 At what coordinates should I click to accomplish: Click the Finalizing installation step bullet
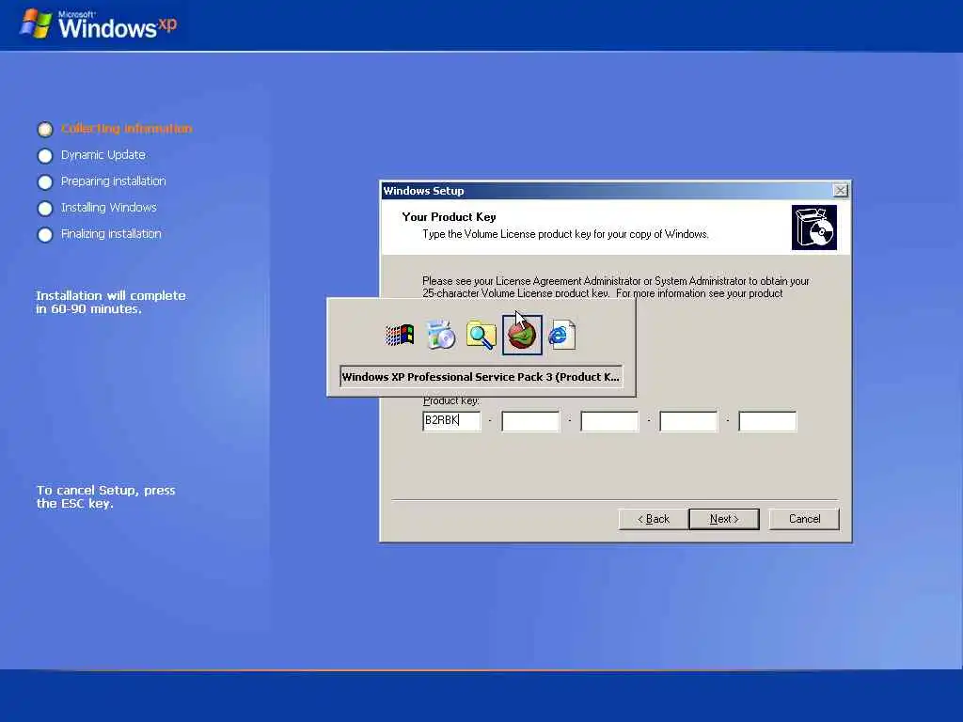coord(45,235)
